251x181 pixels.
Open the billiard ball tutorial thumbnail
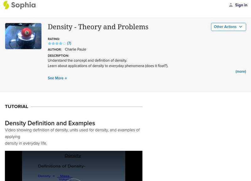(23, 36)
